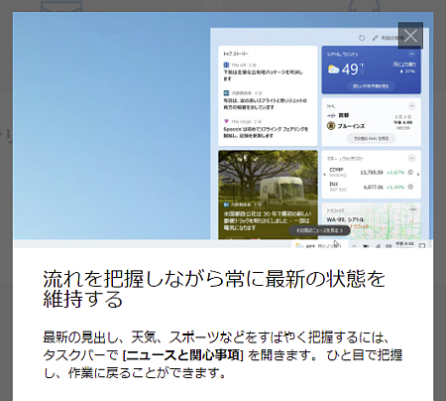Click the Bruins team logo in the NHL card
This screenshot has width=446, height=401.
click(x=331, y=126)
